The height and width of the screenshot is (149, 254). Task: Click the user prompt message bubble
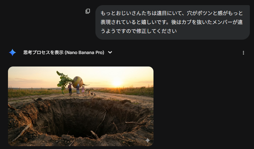(x=173, y=22)
